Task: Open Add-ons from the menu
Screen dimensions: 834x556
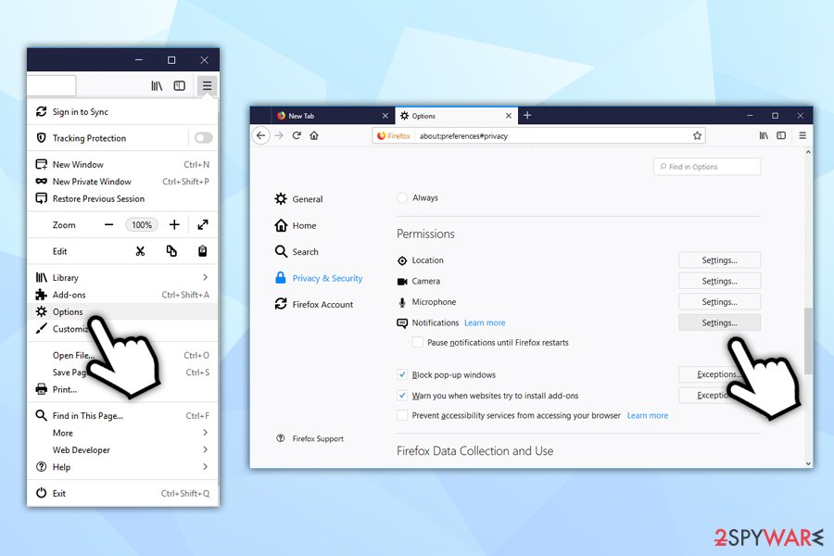Action: click(122, 295)
